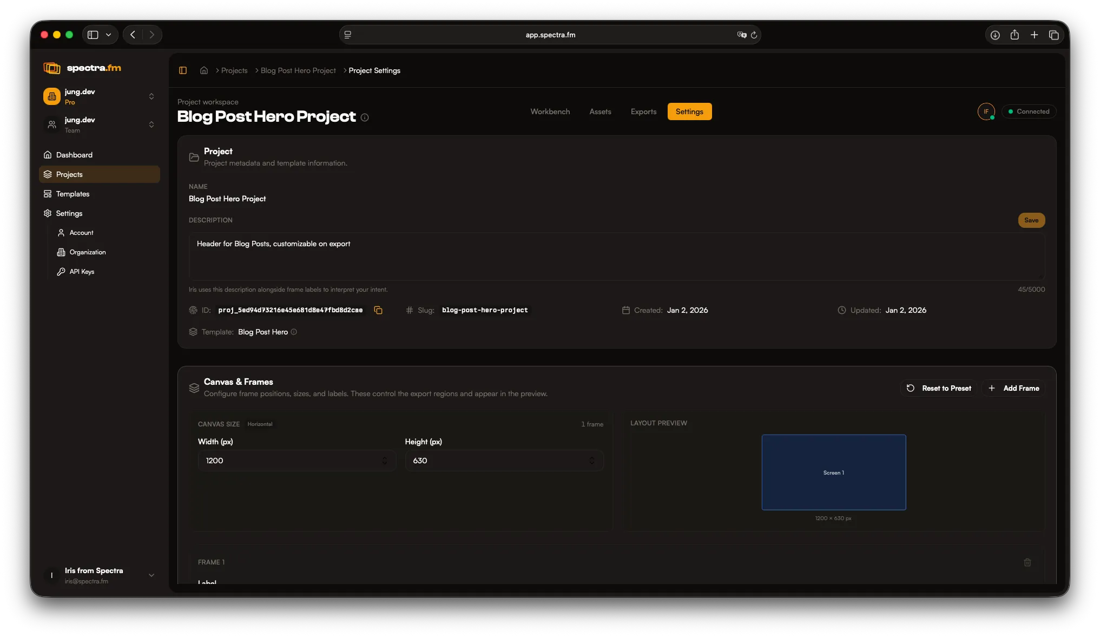Expand the jung.dev Pro workspace switcher
The image size is (1100, 637).
(x=151, y=96)
